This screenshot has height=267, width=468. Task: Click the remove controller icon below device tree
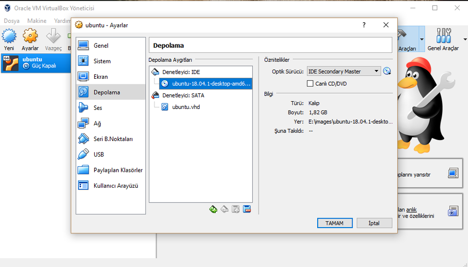click(x=224, y=209)
